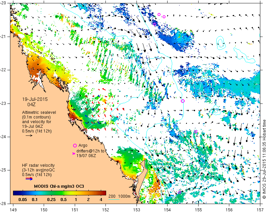The image size is (267, 213).
Task: Click the 0.05 colorbar tick label
Action: [x=22, y=199]
